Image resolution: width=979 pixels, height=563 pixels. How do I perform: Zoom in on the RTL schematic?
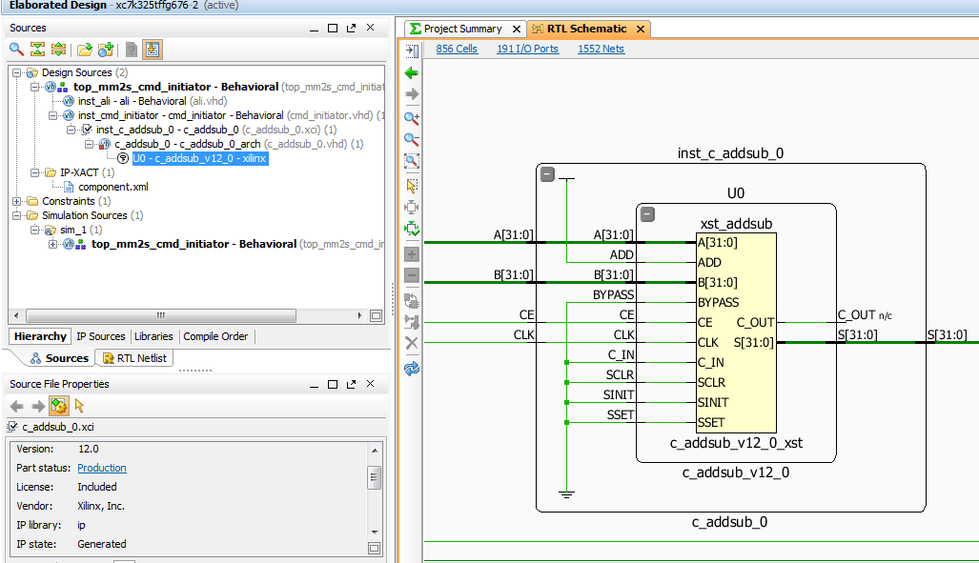click(x=412, y=117)
